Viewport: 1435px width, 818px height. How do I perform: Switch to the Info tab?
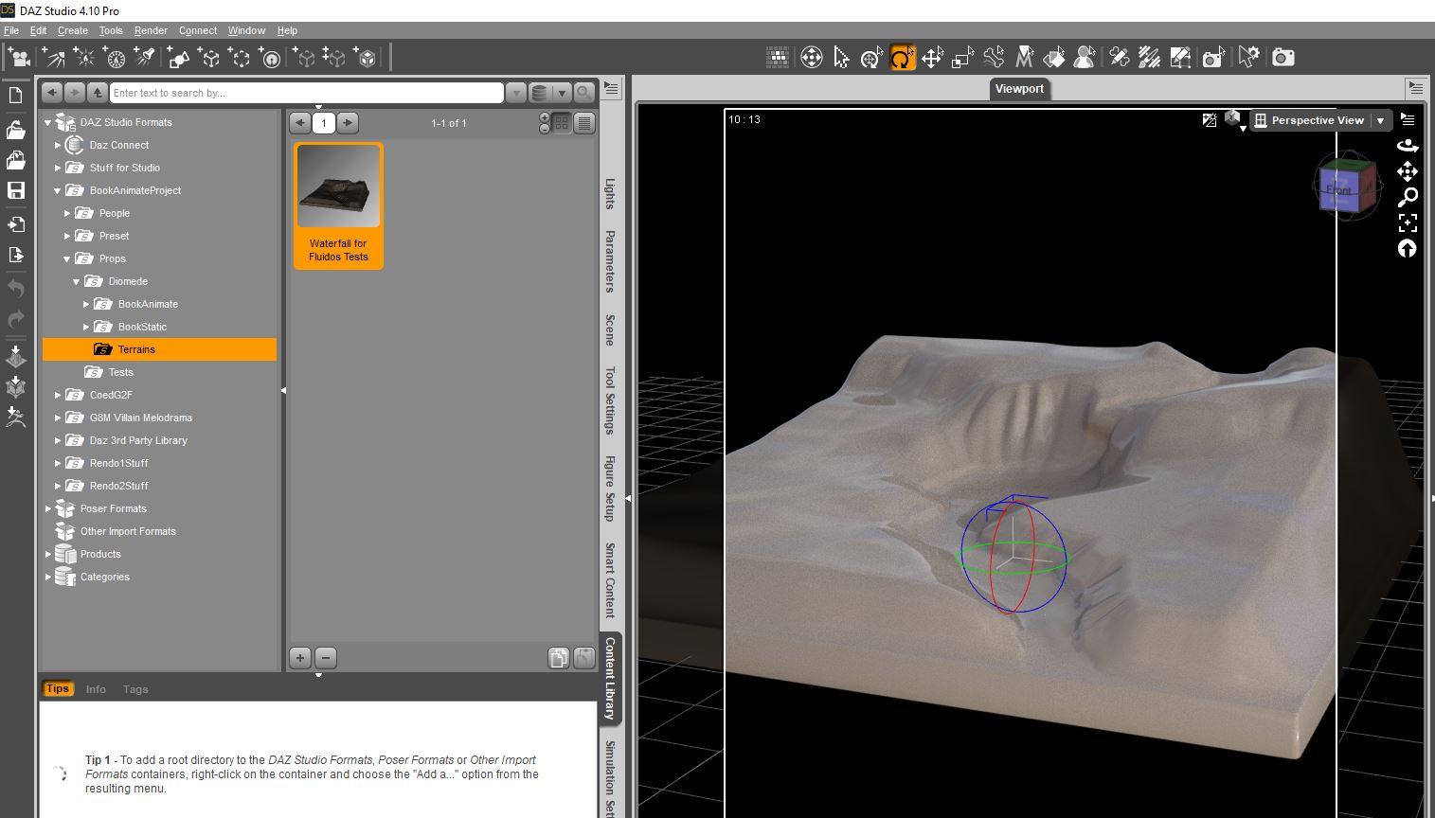[x=96, y=689]
